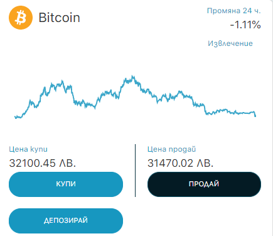Click the blue КУПИ button
The width and height of the screenshot is (273, 236).
click(66, 184)
